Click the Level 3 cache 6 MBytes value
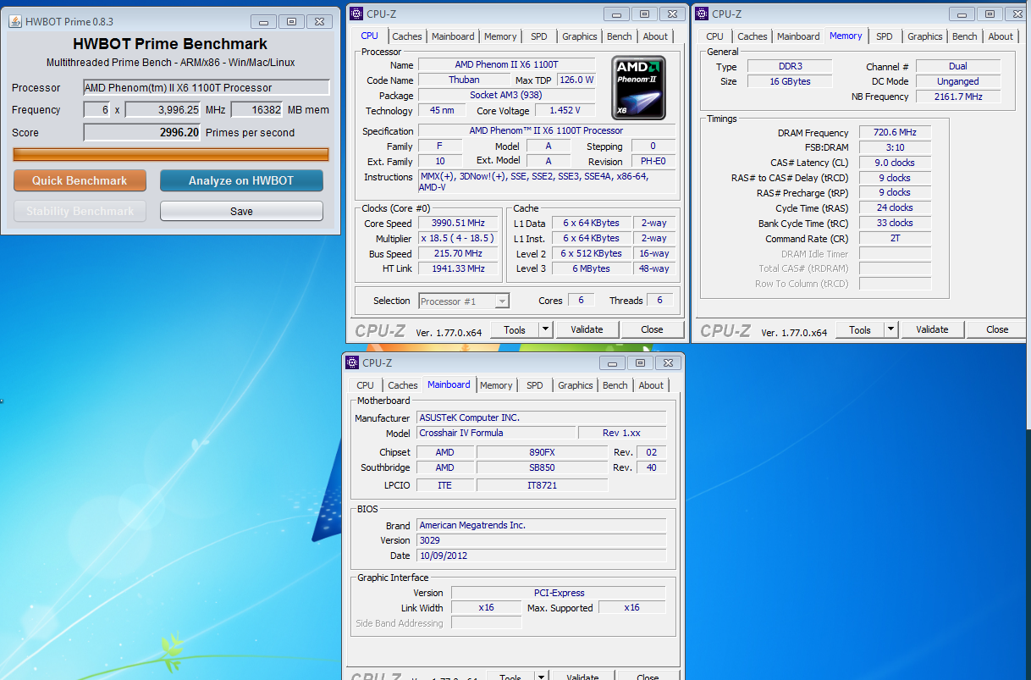 click(x=592, y=269)
